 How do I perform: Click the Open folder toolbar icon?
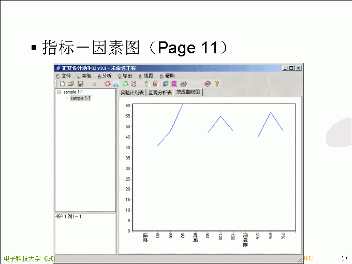click(x=71, y=83)
